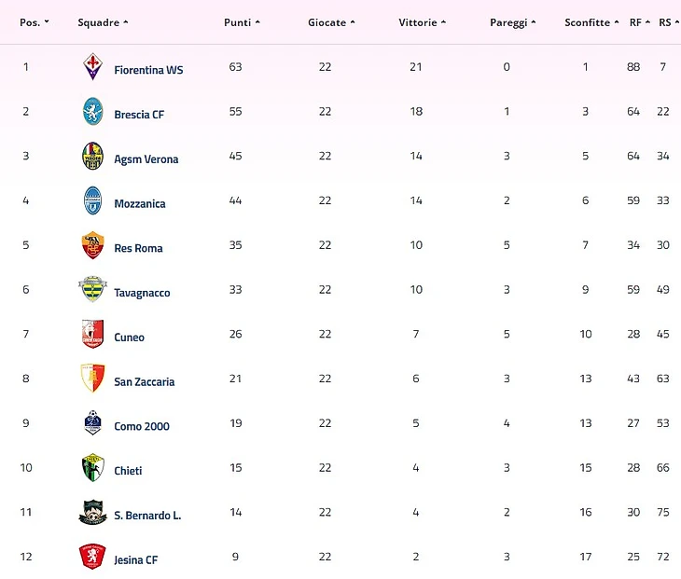This screenshot has width=681, height=579.
Task: Click the Res Roma club logo
Action: coord(92,246)
